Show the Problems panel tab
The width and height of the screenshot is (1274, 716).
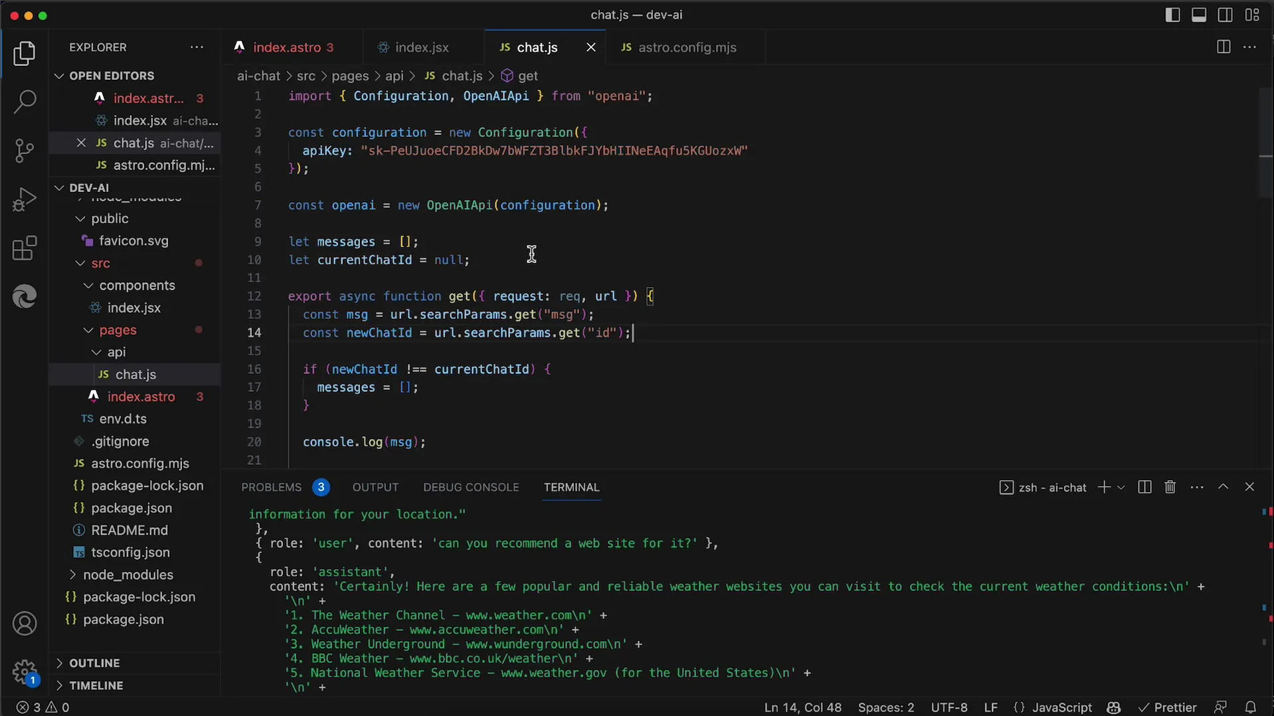(285, 488)
